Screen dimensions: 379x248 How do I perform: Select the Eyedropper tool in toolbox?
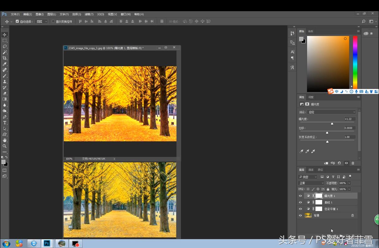pyautogui.click(x=5, y=64)
